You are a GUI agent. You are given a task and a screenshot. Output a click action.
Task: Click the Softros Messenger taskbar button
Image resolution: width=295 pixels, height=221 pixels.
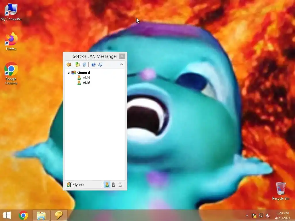59,215
